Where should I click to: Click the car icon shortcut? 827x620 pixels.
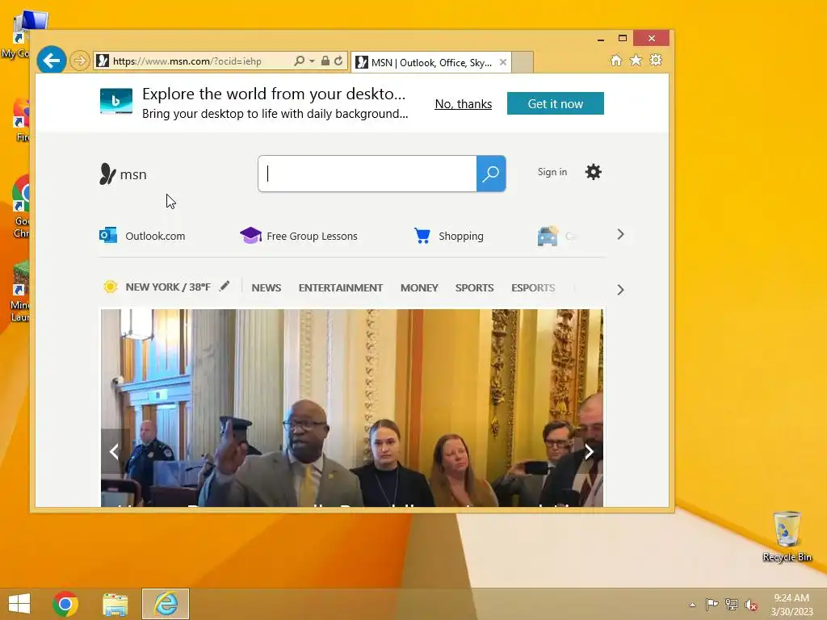click(x=548, y=236)
